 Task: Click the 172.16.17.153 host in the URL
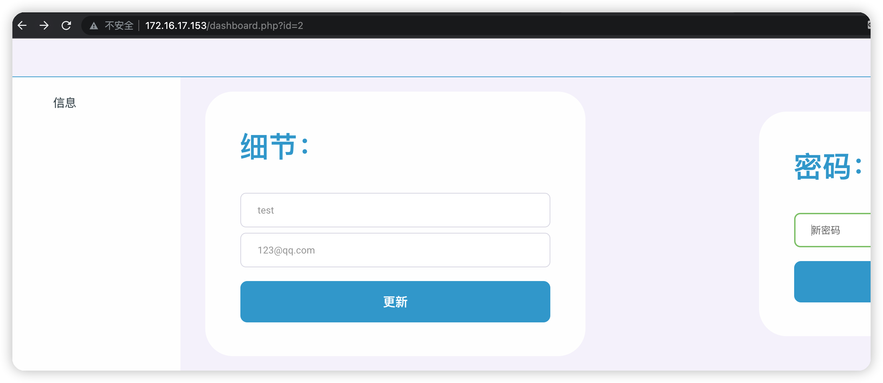pos(176,26)
